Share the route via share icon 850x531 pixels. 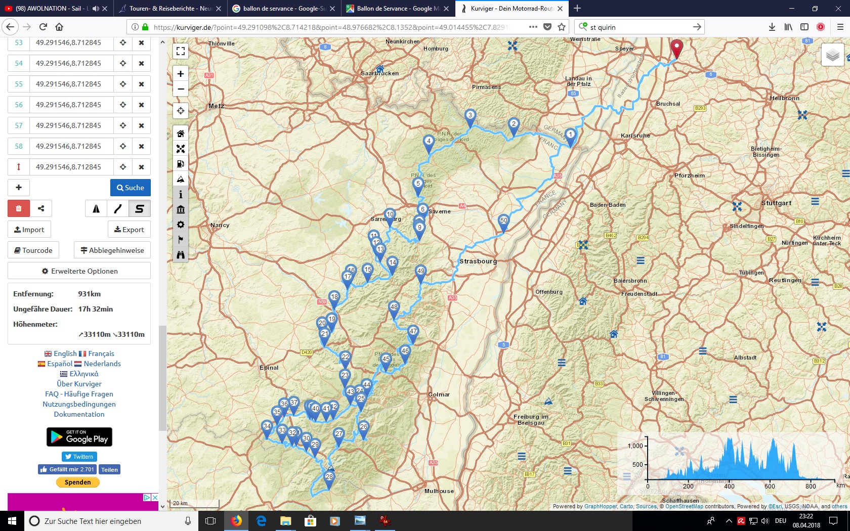point(41,208)
